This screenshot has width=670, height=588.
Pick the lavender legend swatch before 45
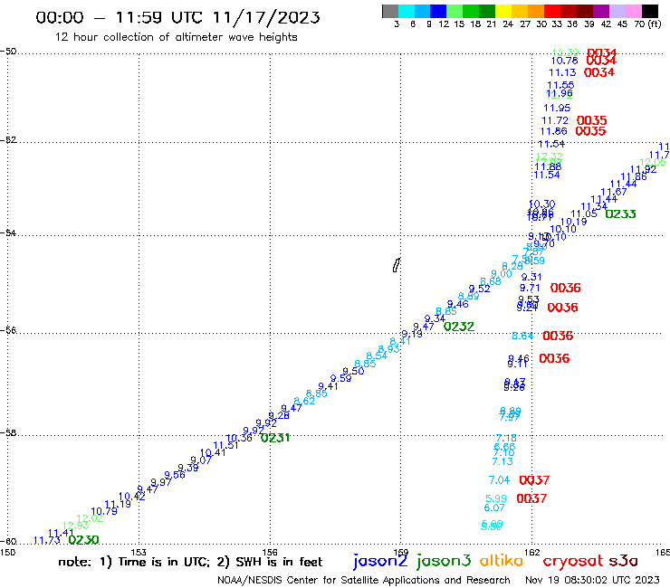point(617,12)
